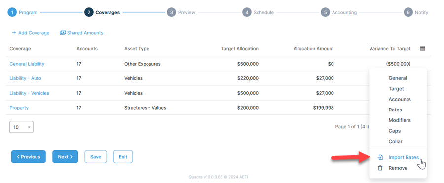Pick Rates in the row menu
The image size is (444, 183).
(x=395, y=110)
